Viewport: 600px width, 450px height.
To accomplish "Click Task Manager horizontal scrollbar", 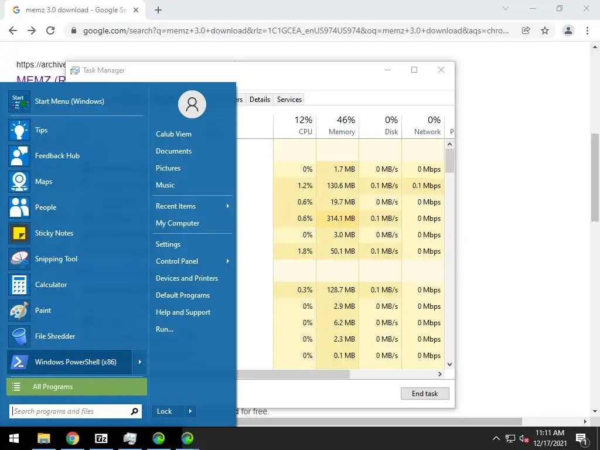I will click(x=293, y=374).
